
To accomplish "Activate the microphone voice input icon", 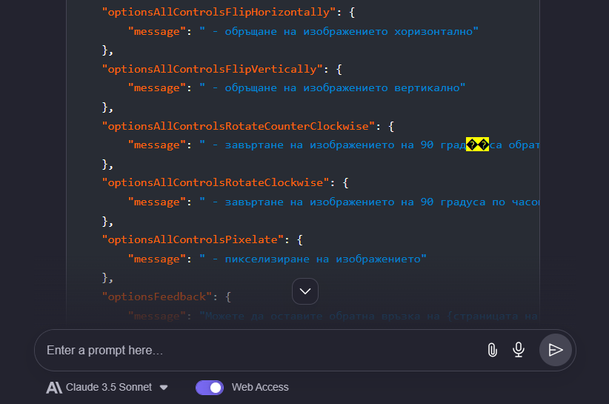I will [x=519, y=350].
